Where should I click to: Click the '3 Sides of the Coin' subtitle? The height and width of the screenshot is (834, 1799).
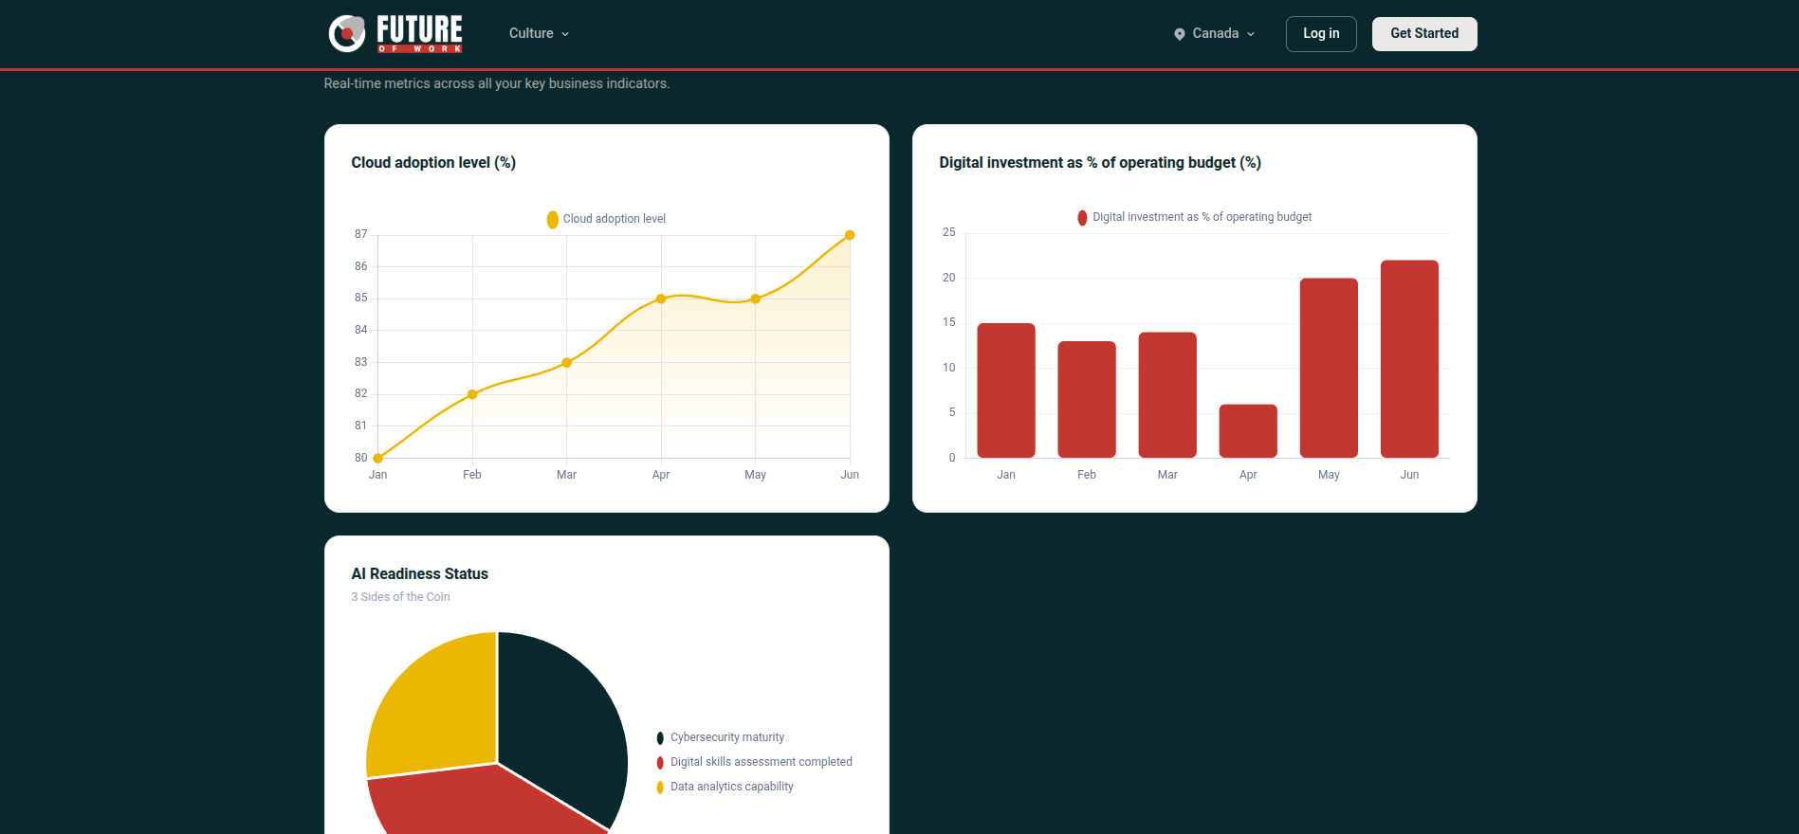tap(400, 597)
